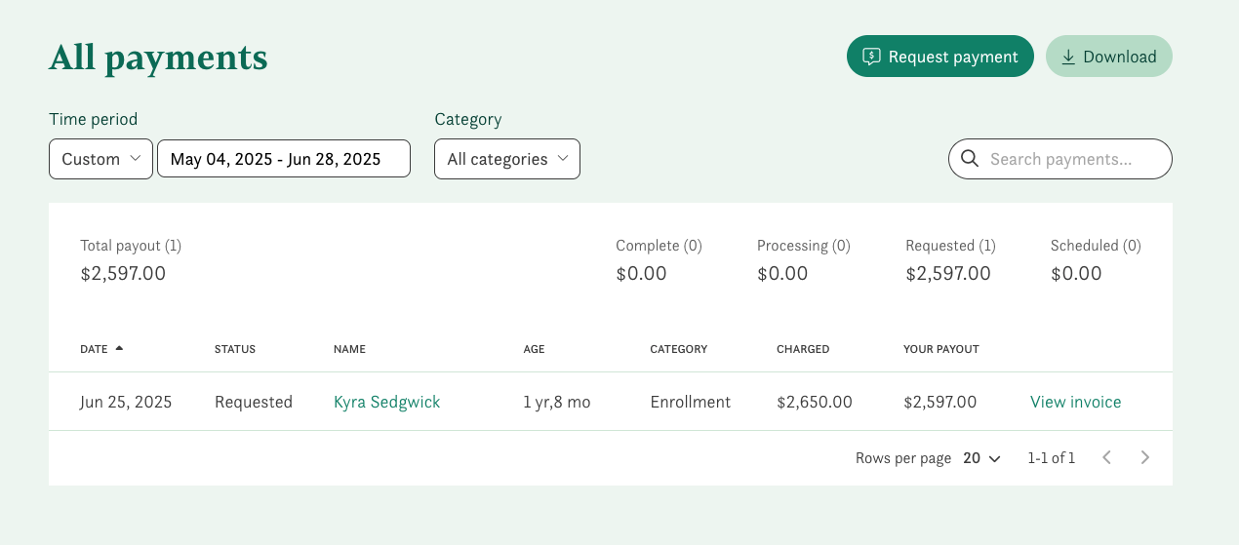
Task: Open Kyra Sedgwick's profile link
Action: pos(386,402)
